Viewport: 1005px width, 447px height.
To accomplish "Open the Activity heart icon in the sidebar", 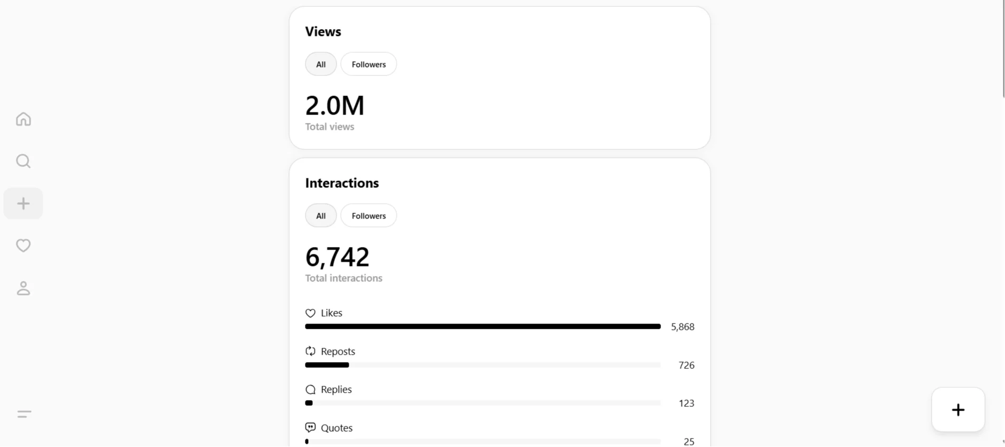I will coord(23,245).
